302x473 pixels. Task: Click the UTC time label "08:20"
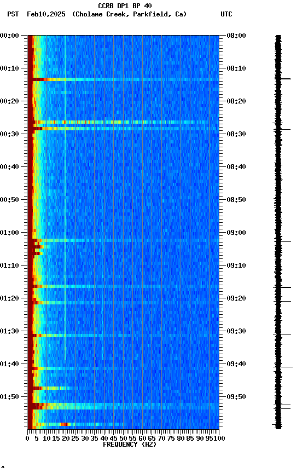(236, 101)
